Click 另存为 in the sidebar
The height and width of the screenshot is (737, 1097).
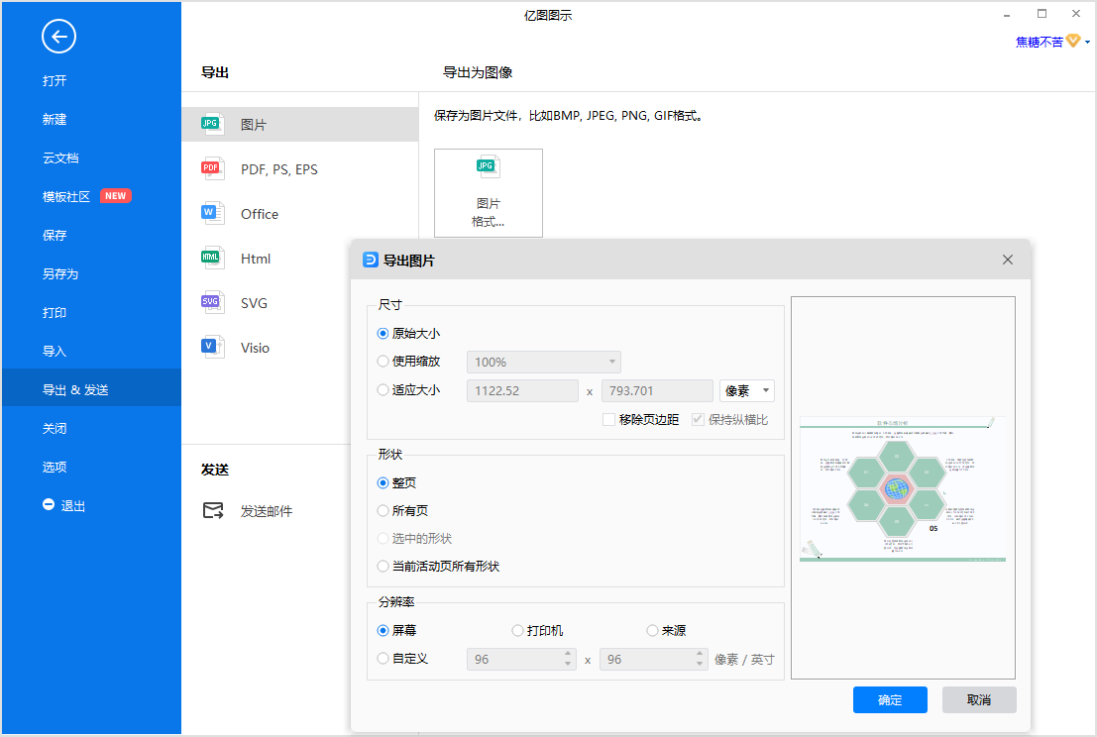(x=60, y=274)
